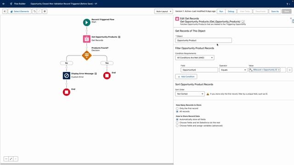Click the redo arrow icon
Image resolution: width=294 pixels, height=165 pixels.
pyautogui.click(x=39, y=11)
